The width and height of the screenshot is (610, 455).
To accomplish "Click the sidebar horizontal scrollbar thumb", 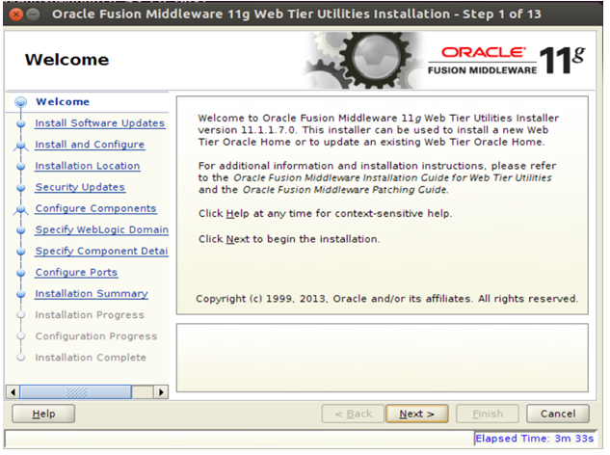I will pyautogui.click(x=75, y=392).
